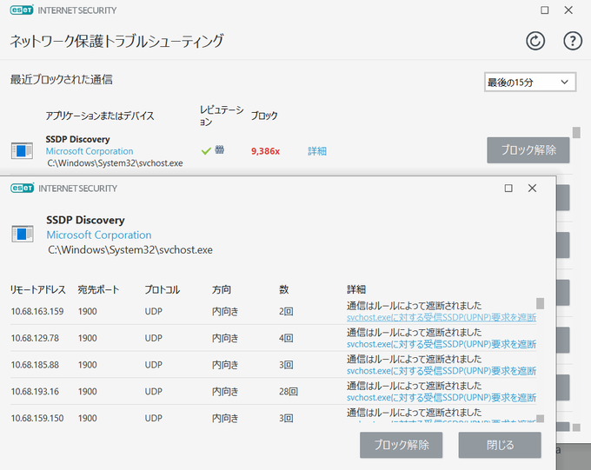Open rule link for 10.68.129.78 row
Viewport: 591px width, 470px height.
[x=442, y=344]
